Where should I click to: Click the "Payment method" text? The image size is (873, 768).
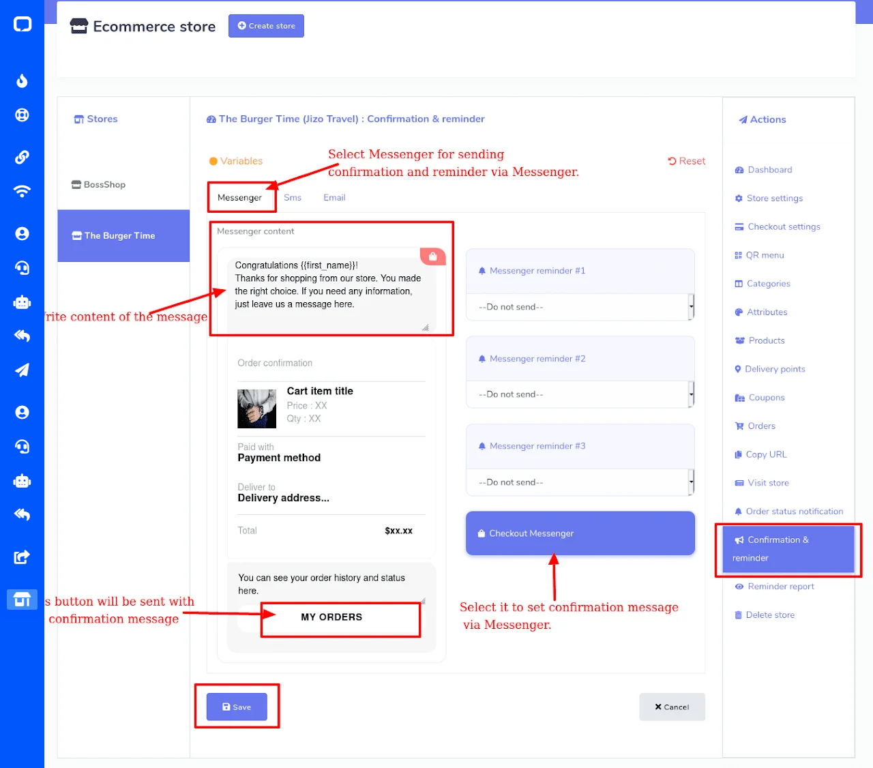279,458
